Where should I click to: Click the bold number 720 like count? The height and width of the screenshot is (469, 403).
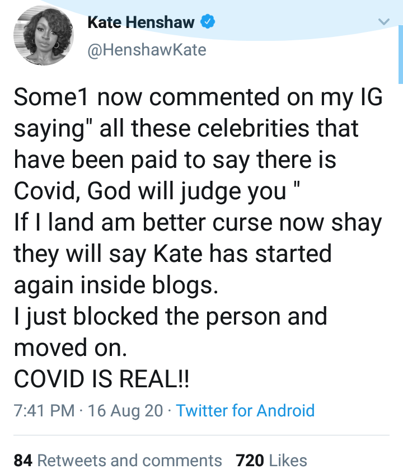click(250, 460)
